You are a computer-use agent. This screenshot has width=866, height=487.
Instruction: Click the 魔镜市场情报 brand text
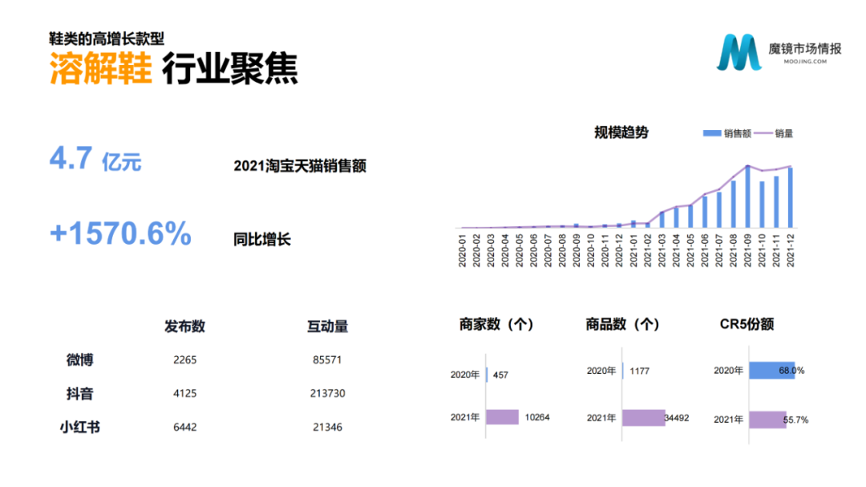point(805,49)
